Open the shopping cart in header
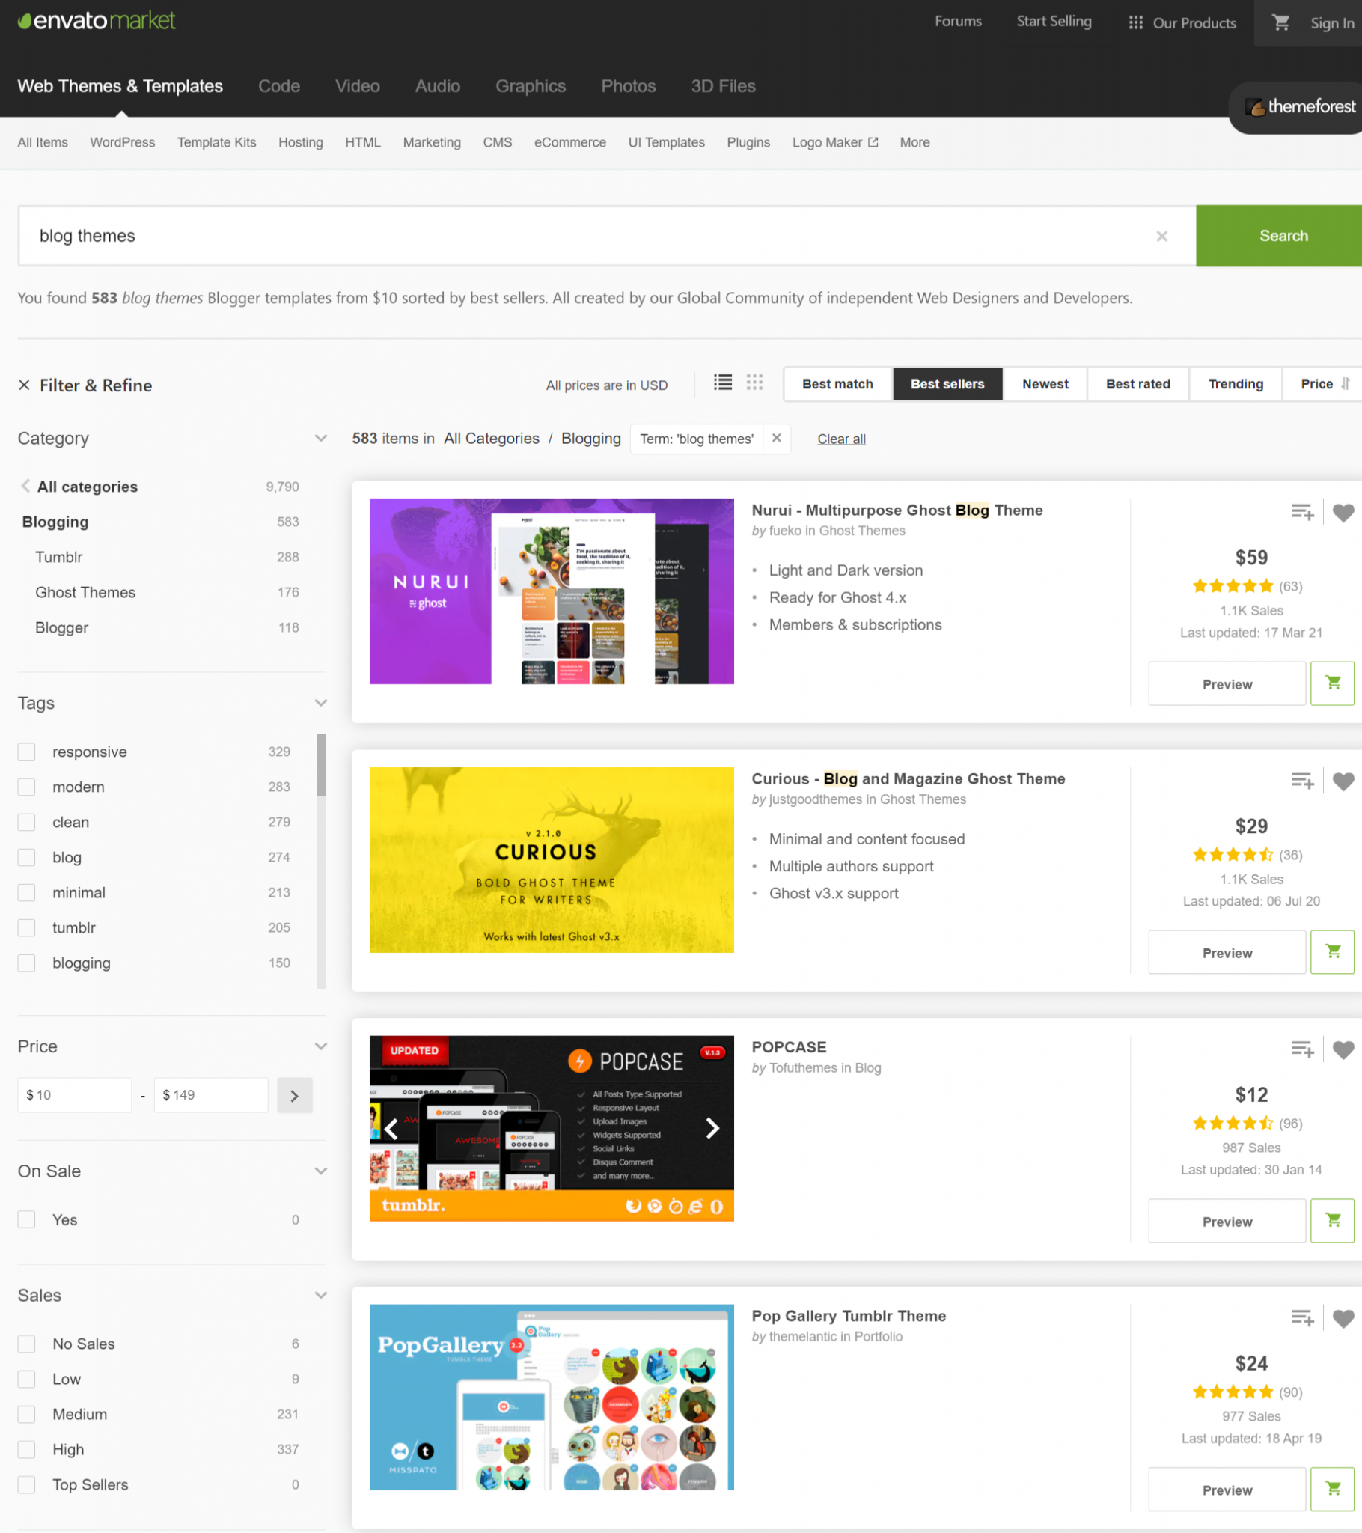 click(x=1280, y=22)
